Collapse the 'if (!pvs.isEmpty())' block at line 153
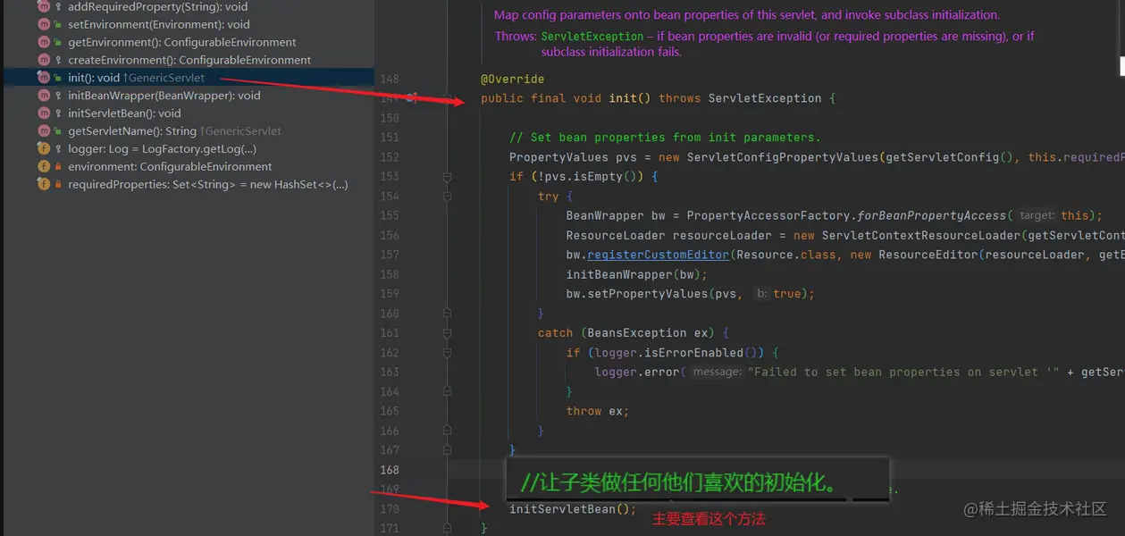This screenshot has height=536, width=1125. click(447, 177)
